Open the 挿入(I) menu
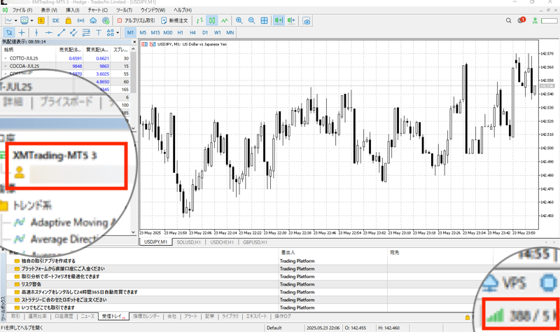This screenshot has height=332, width=560. pyautogui.click(x=73, y=10)
